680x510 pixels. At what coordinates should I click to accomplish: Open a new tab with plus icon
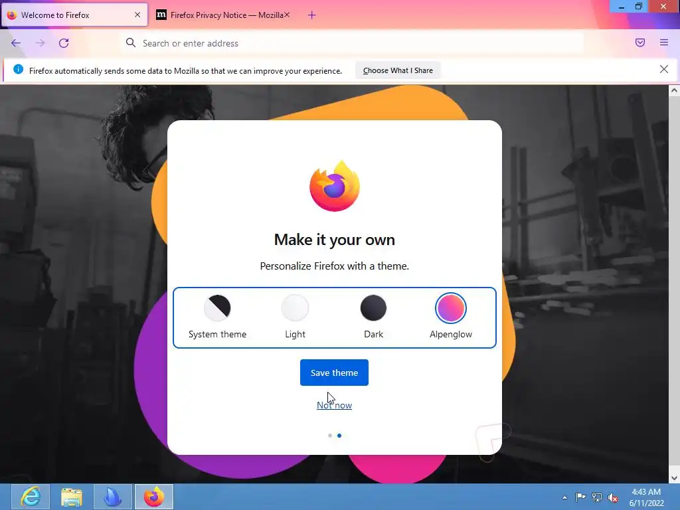tap(312, 15)
